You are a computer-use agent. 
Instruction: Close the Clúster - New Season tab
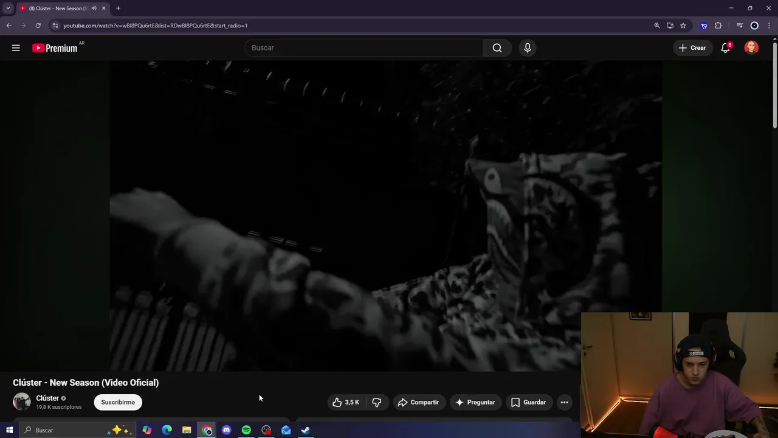click(103, 9)
